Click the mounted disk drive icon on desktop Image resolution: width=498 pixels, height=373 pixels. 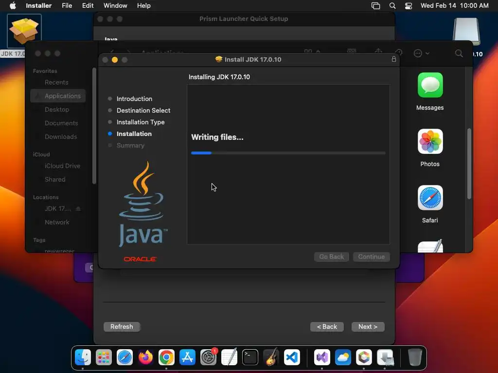(x=466, y=32)
